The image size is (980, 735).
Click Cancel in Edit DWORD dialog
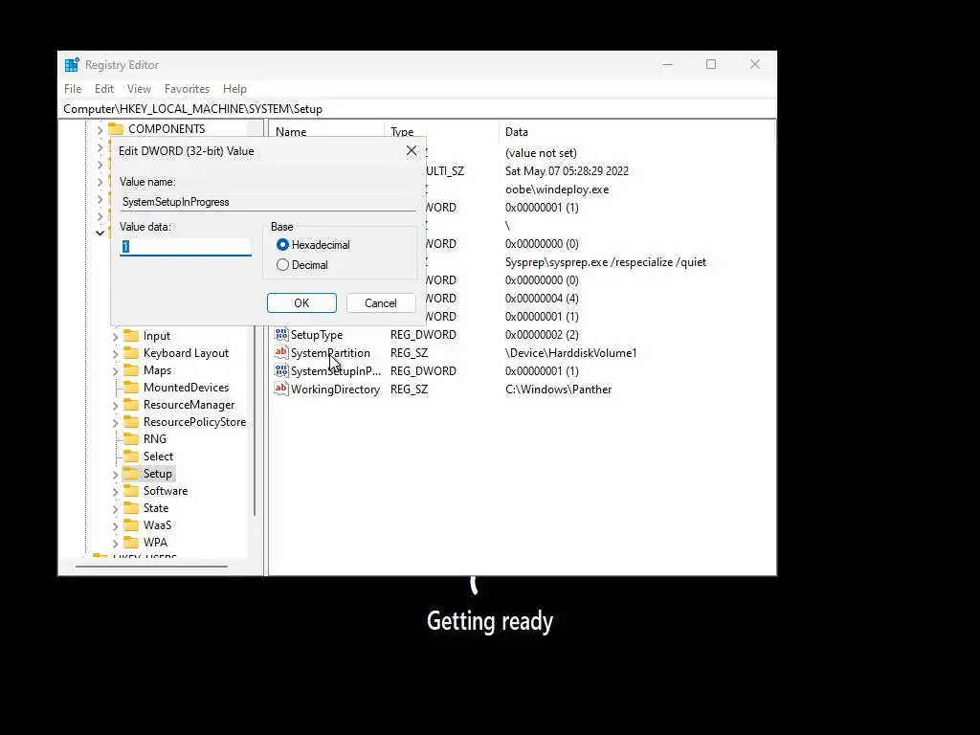coord(381,303)
